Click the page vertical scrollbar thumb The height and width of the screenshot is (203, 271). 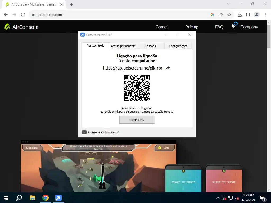point(269,36)
